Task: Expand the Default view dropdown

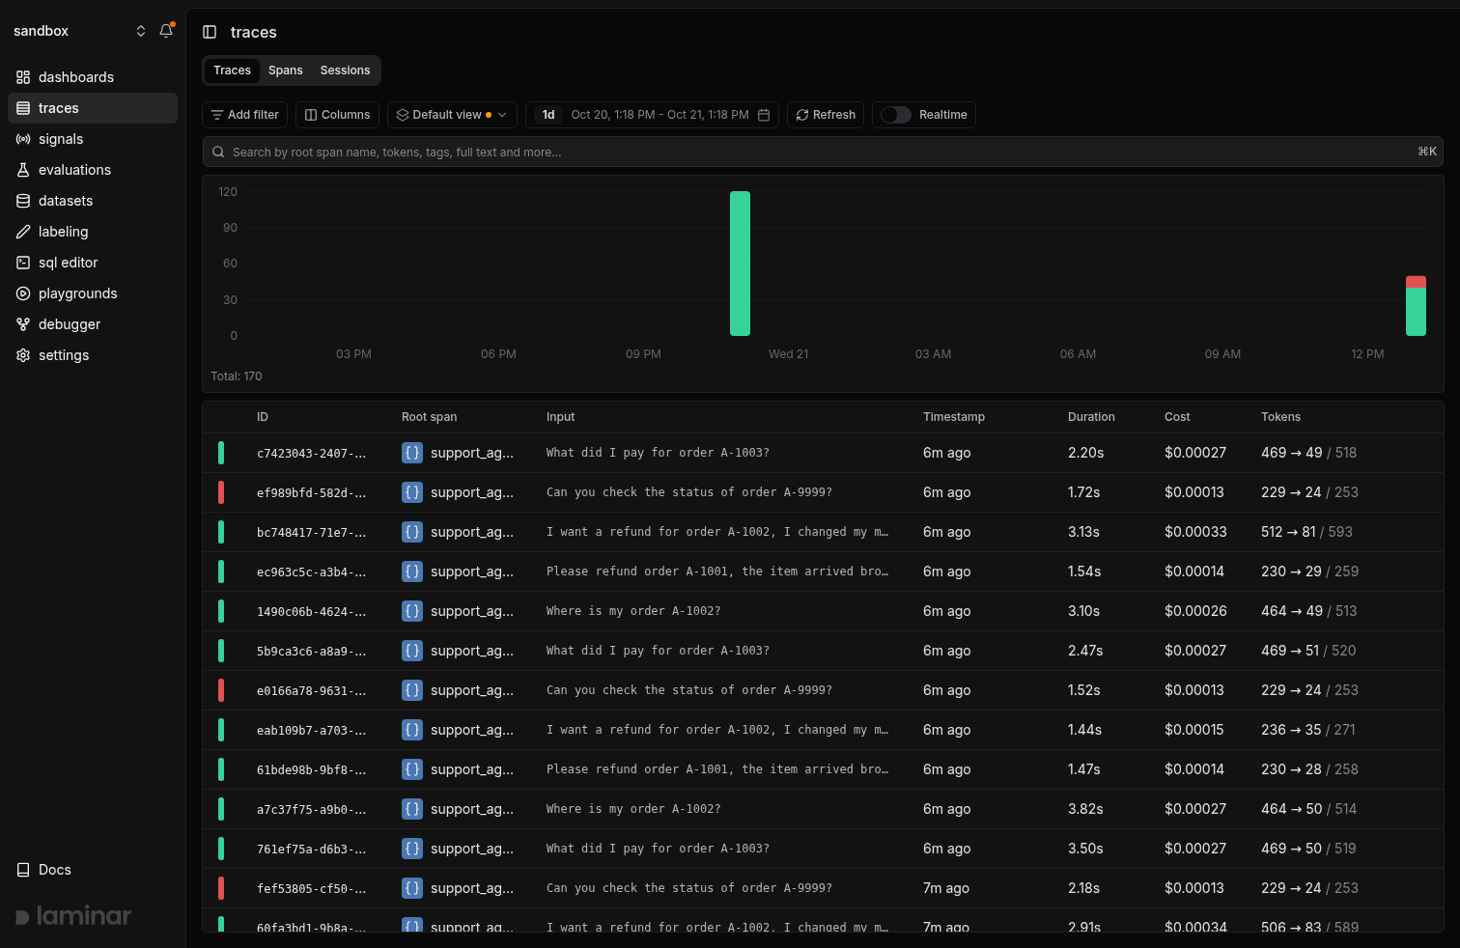Action: point(452,115)
